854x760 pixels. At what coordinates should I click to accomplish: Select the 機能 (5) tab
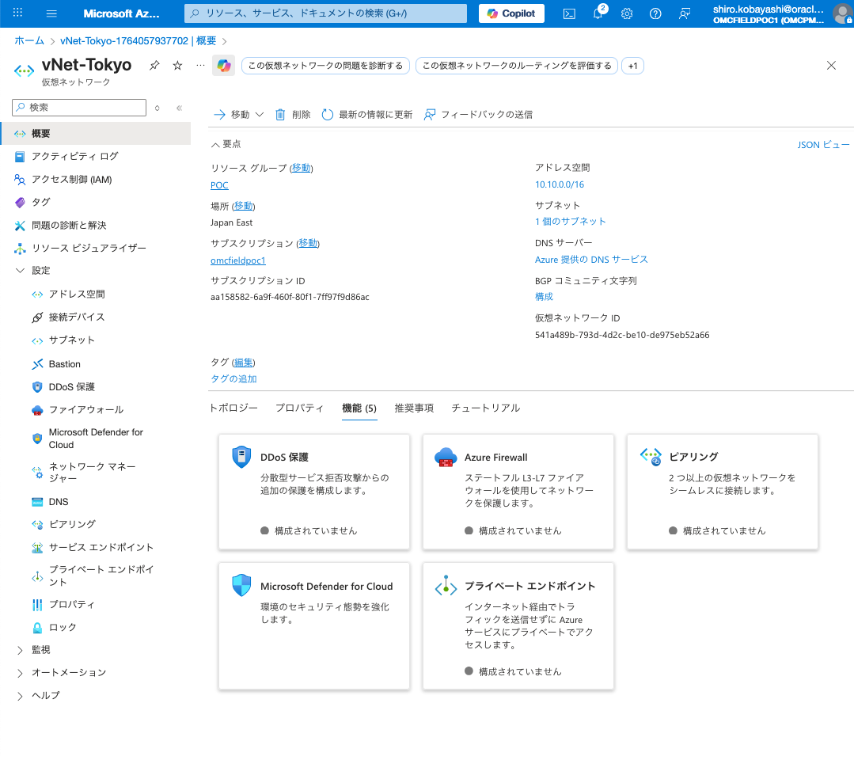pos(359,408)
